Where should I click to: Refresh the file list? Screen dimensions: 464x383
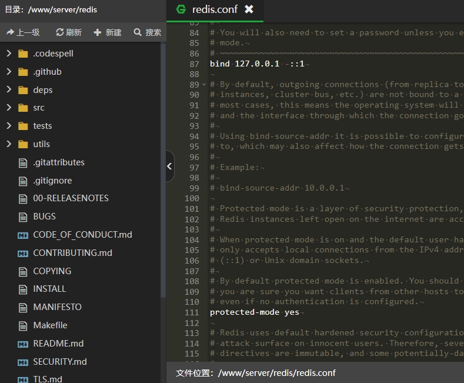68,32
